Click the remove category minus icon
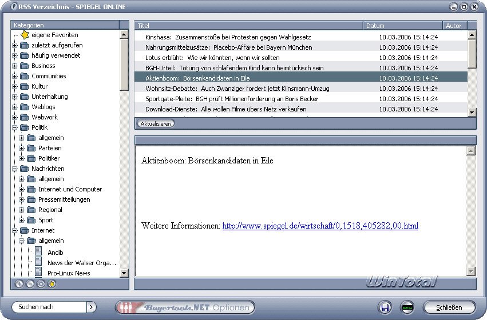Viewport: 487px width, 320px height. pyautogui.click(x=30, y=284)
